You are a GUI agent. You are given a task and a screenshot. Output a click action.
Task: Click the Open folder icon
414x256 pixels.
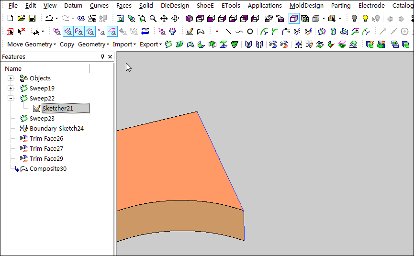pos(21,19)
